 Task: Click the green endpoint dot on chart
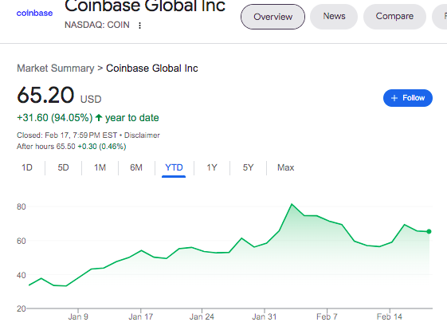click(429, 232)
